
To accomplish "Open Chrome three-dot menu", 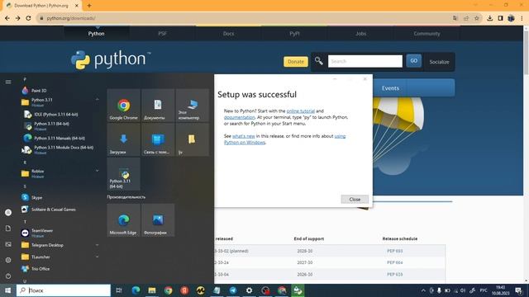I will 522,18.
